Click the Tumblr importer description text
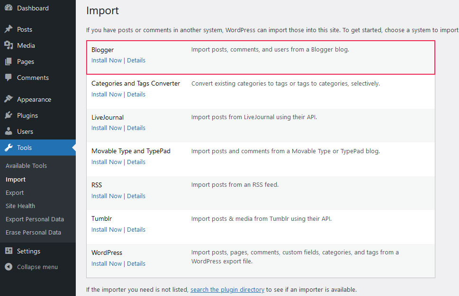Viewport: 459px width, 296px height. (261, 218)
